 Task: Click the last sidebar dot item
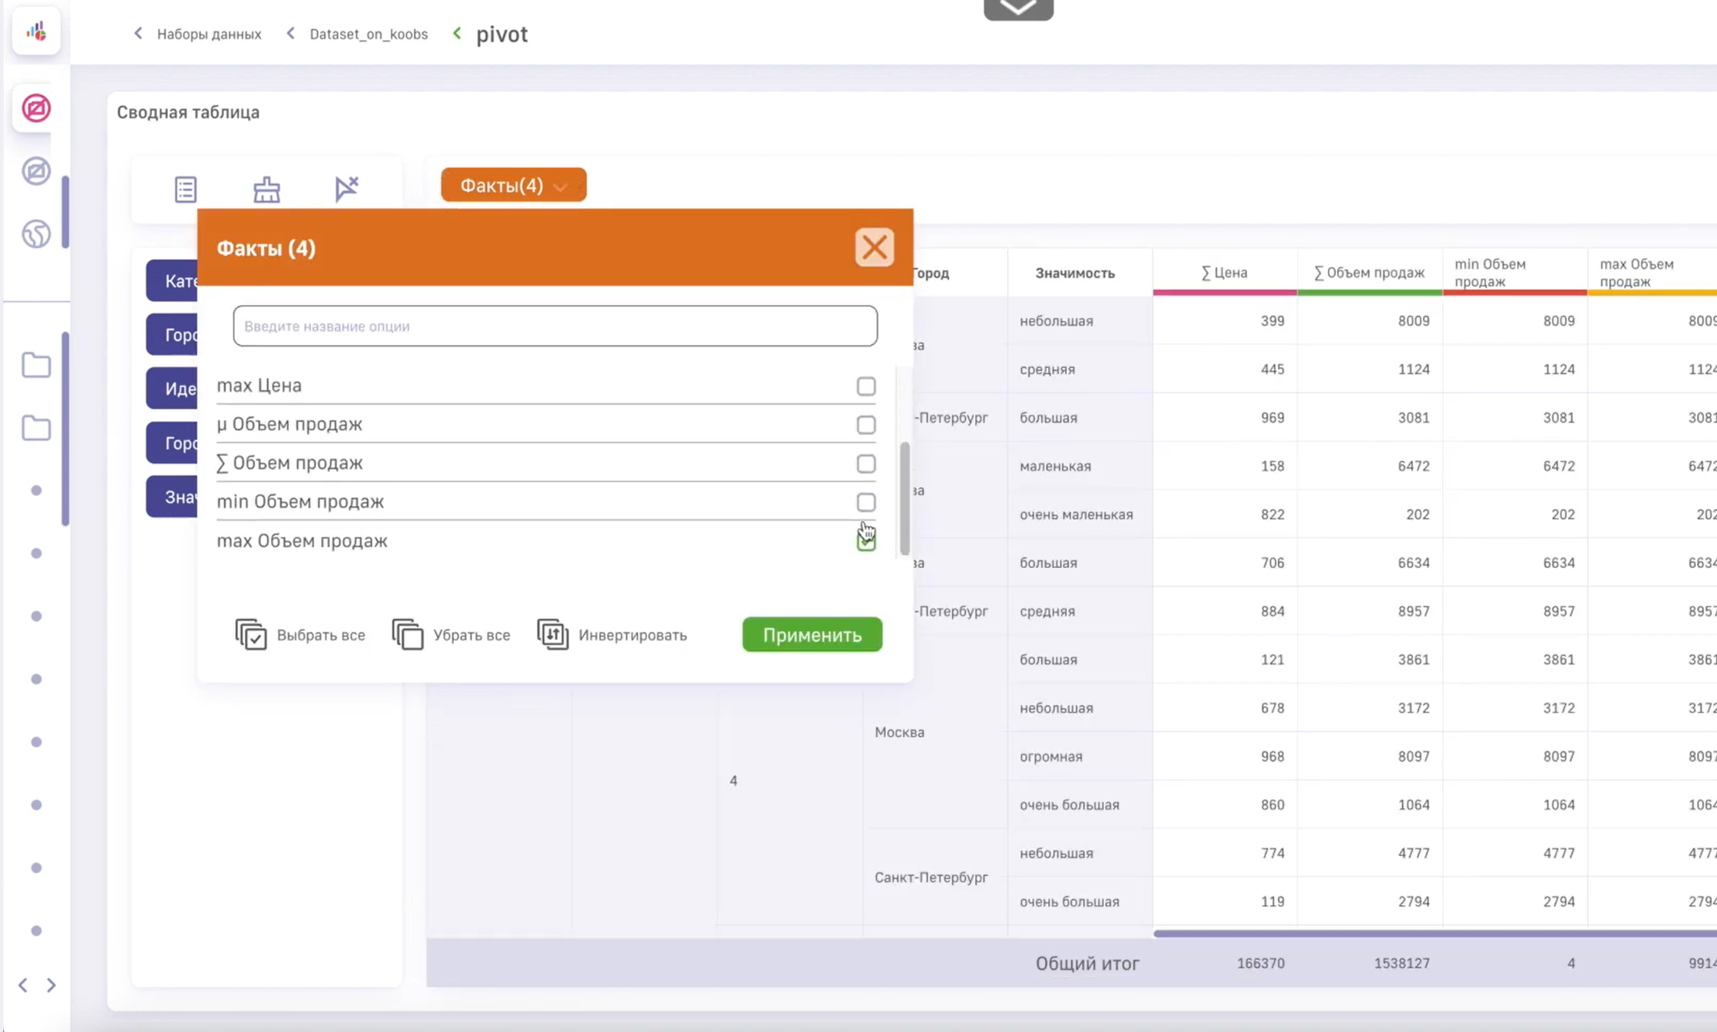pyautogui.click(x=36, y=931)
